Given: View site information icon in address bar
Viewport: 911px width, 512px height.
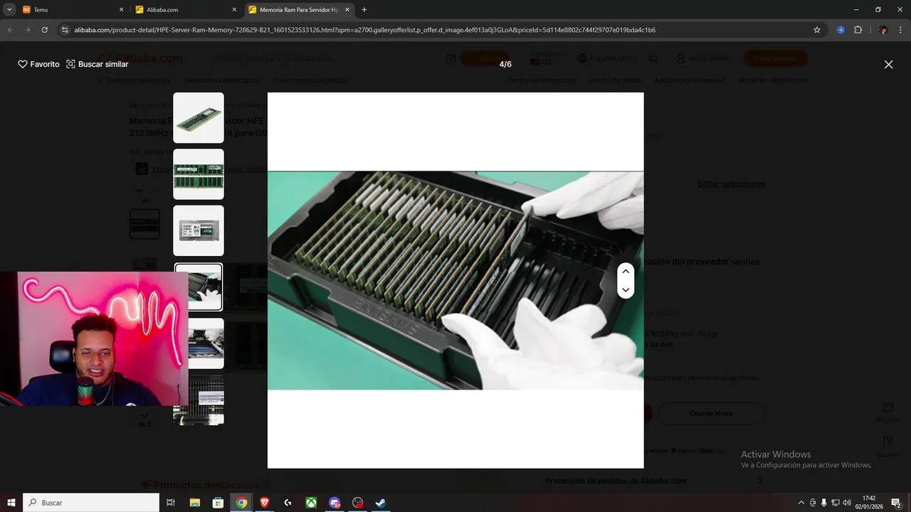Looking at the screenshot, I should click(x=65, y=30).
